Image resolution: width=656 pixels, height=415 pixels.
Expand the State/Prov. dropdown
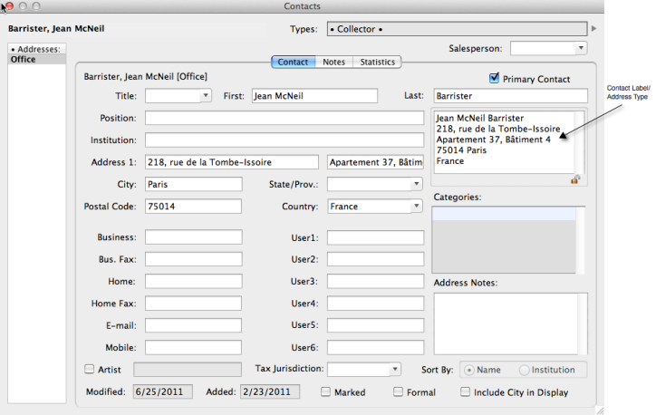(x=416, y=185)
